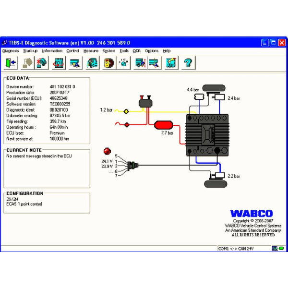The image size is (288, 288).
Task: Open the Start-up menu
Action: (30, 51)
